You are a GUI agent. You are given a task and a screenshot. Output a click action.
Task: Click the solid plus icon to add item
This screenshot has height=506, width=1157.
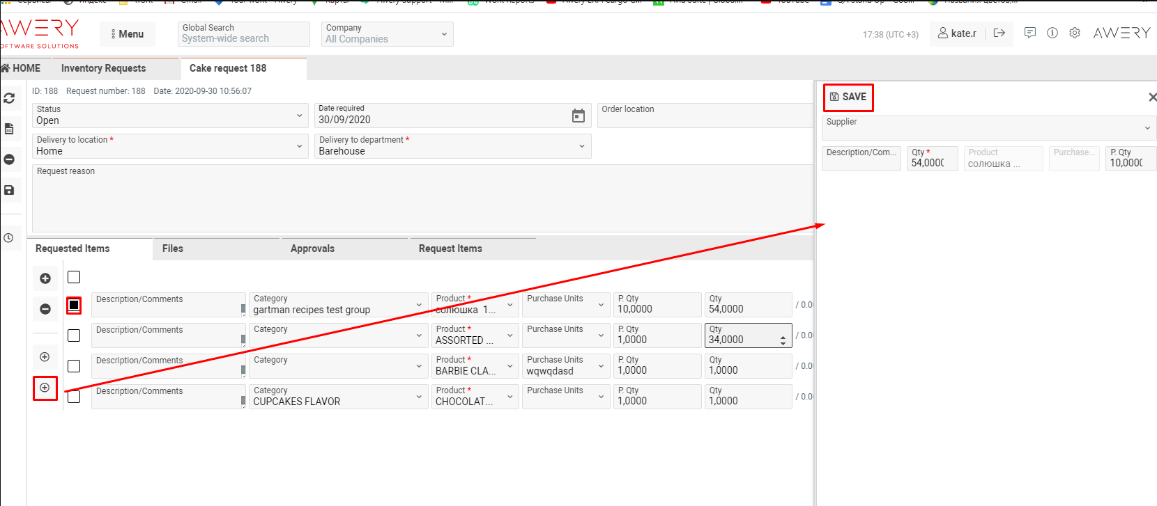(x=45, y=278)
